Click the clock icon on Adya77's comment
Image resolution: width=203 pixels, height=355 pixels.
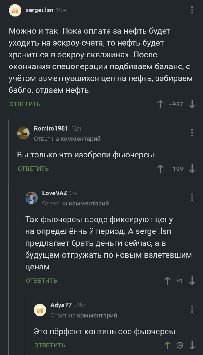(x=180, y=345)
